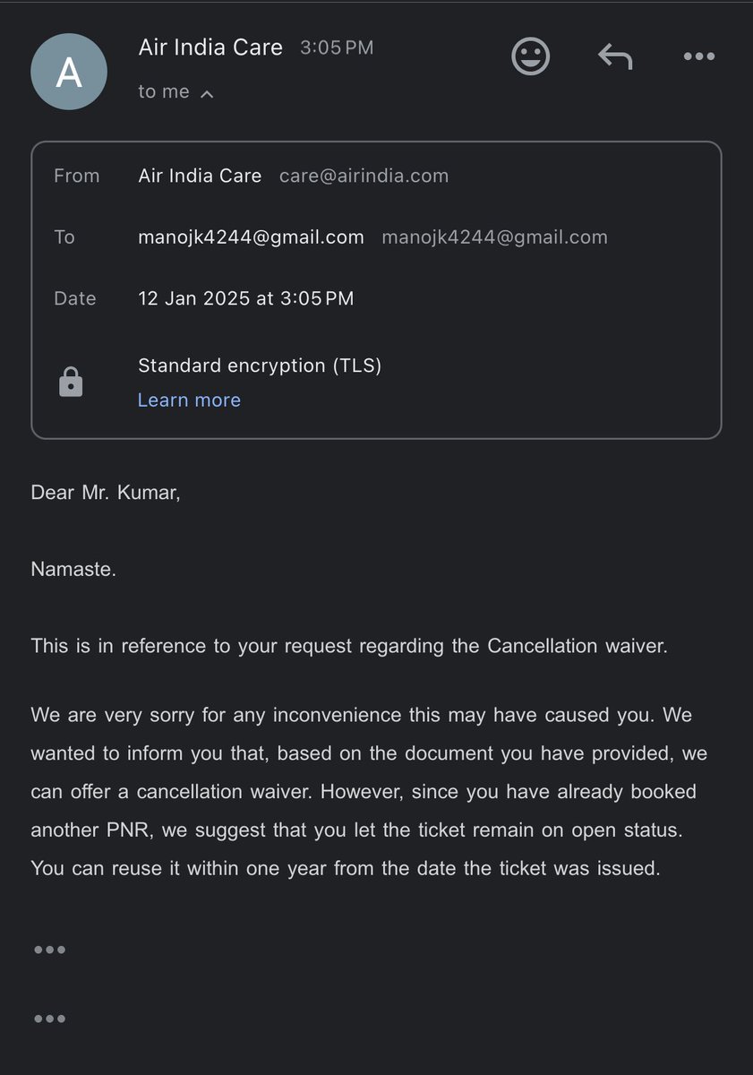Viewport: 753px width, 1075px height.
Task: Open the emoji reaction smiley icon
Action: pyautogui.click(x=530, y=56)
